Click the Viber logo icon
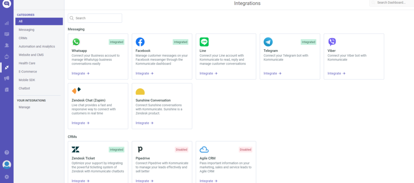This screenshot has width=414, height=183. [332, 42]
